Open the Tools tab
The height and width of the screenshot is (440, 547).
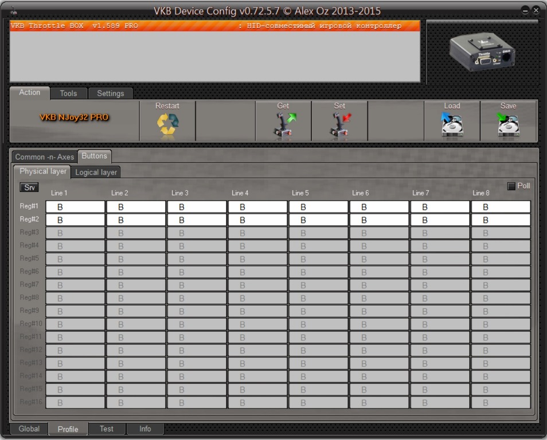coord(68,93)
